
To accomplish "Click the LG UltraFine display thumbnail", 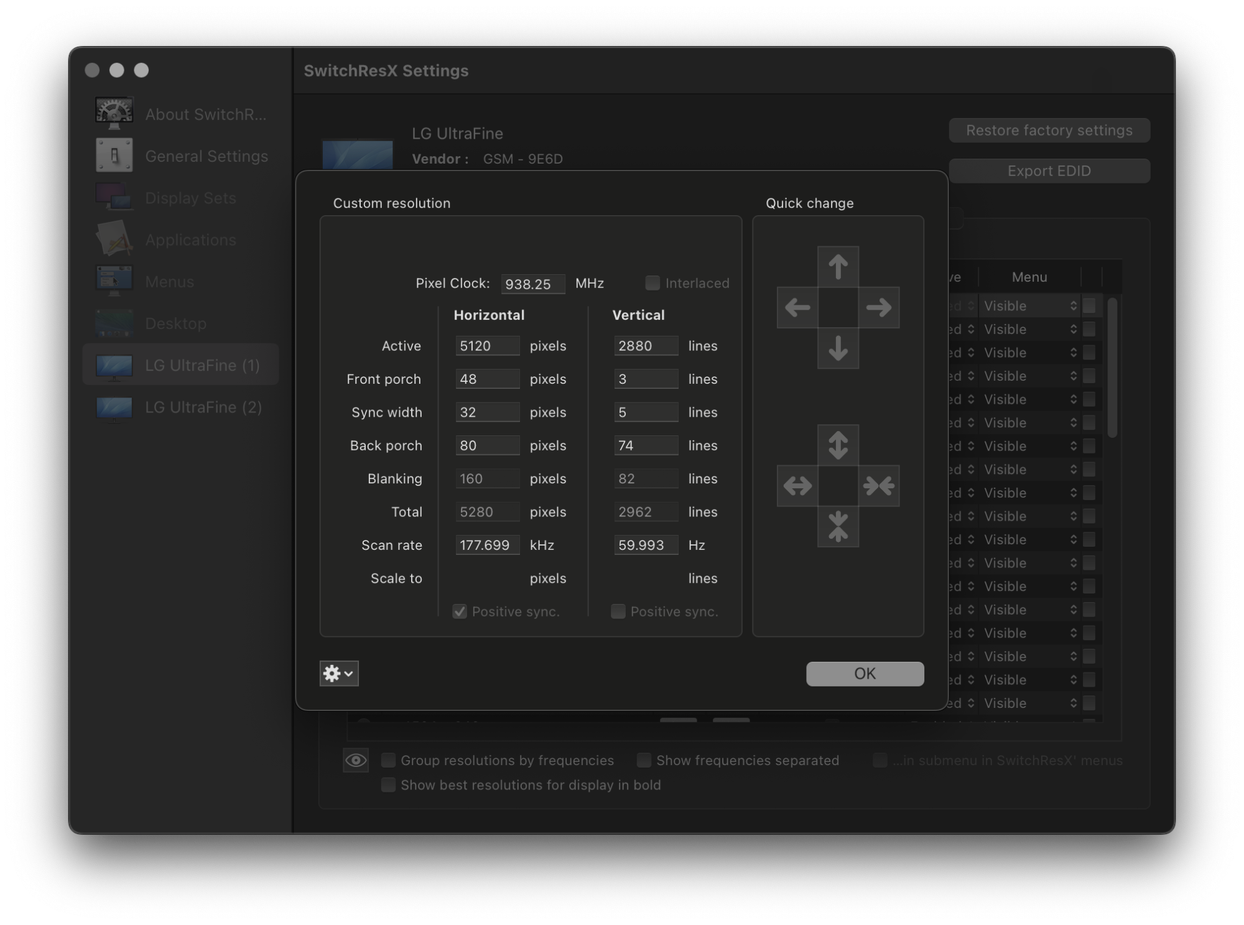I will pyautogui.click(x=358, y=154).
